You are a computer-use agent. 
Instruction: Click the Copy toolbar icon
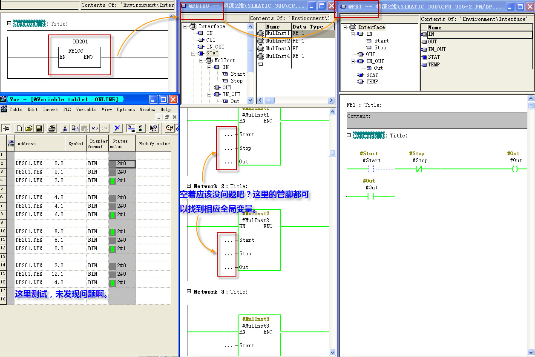(75, 128)
